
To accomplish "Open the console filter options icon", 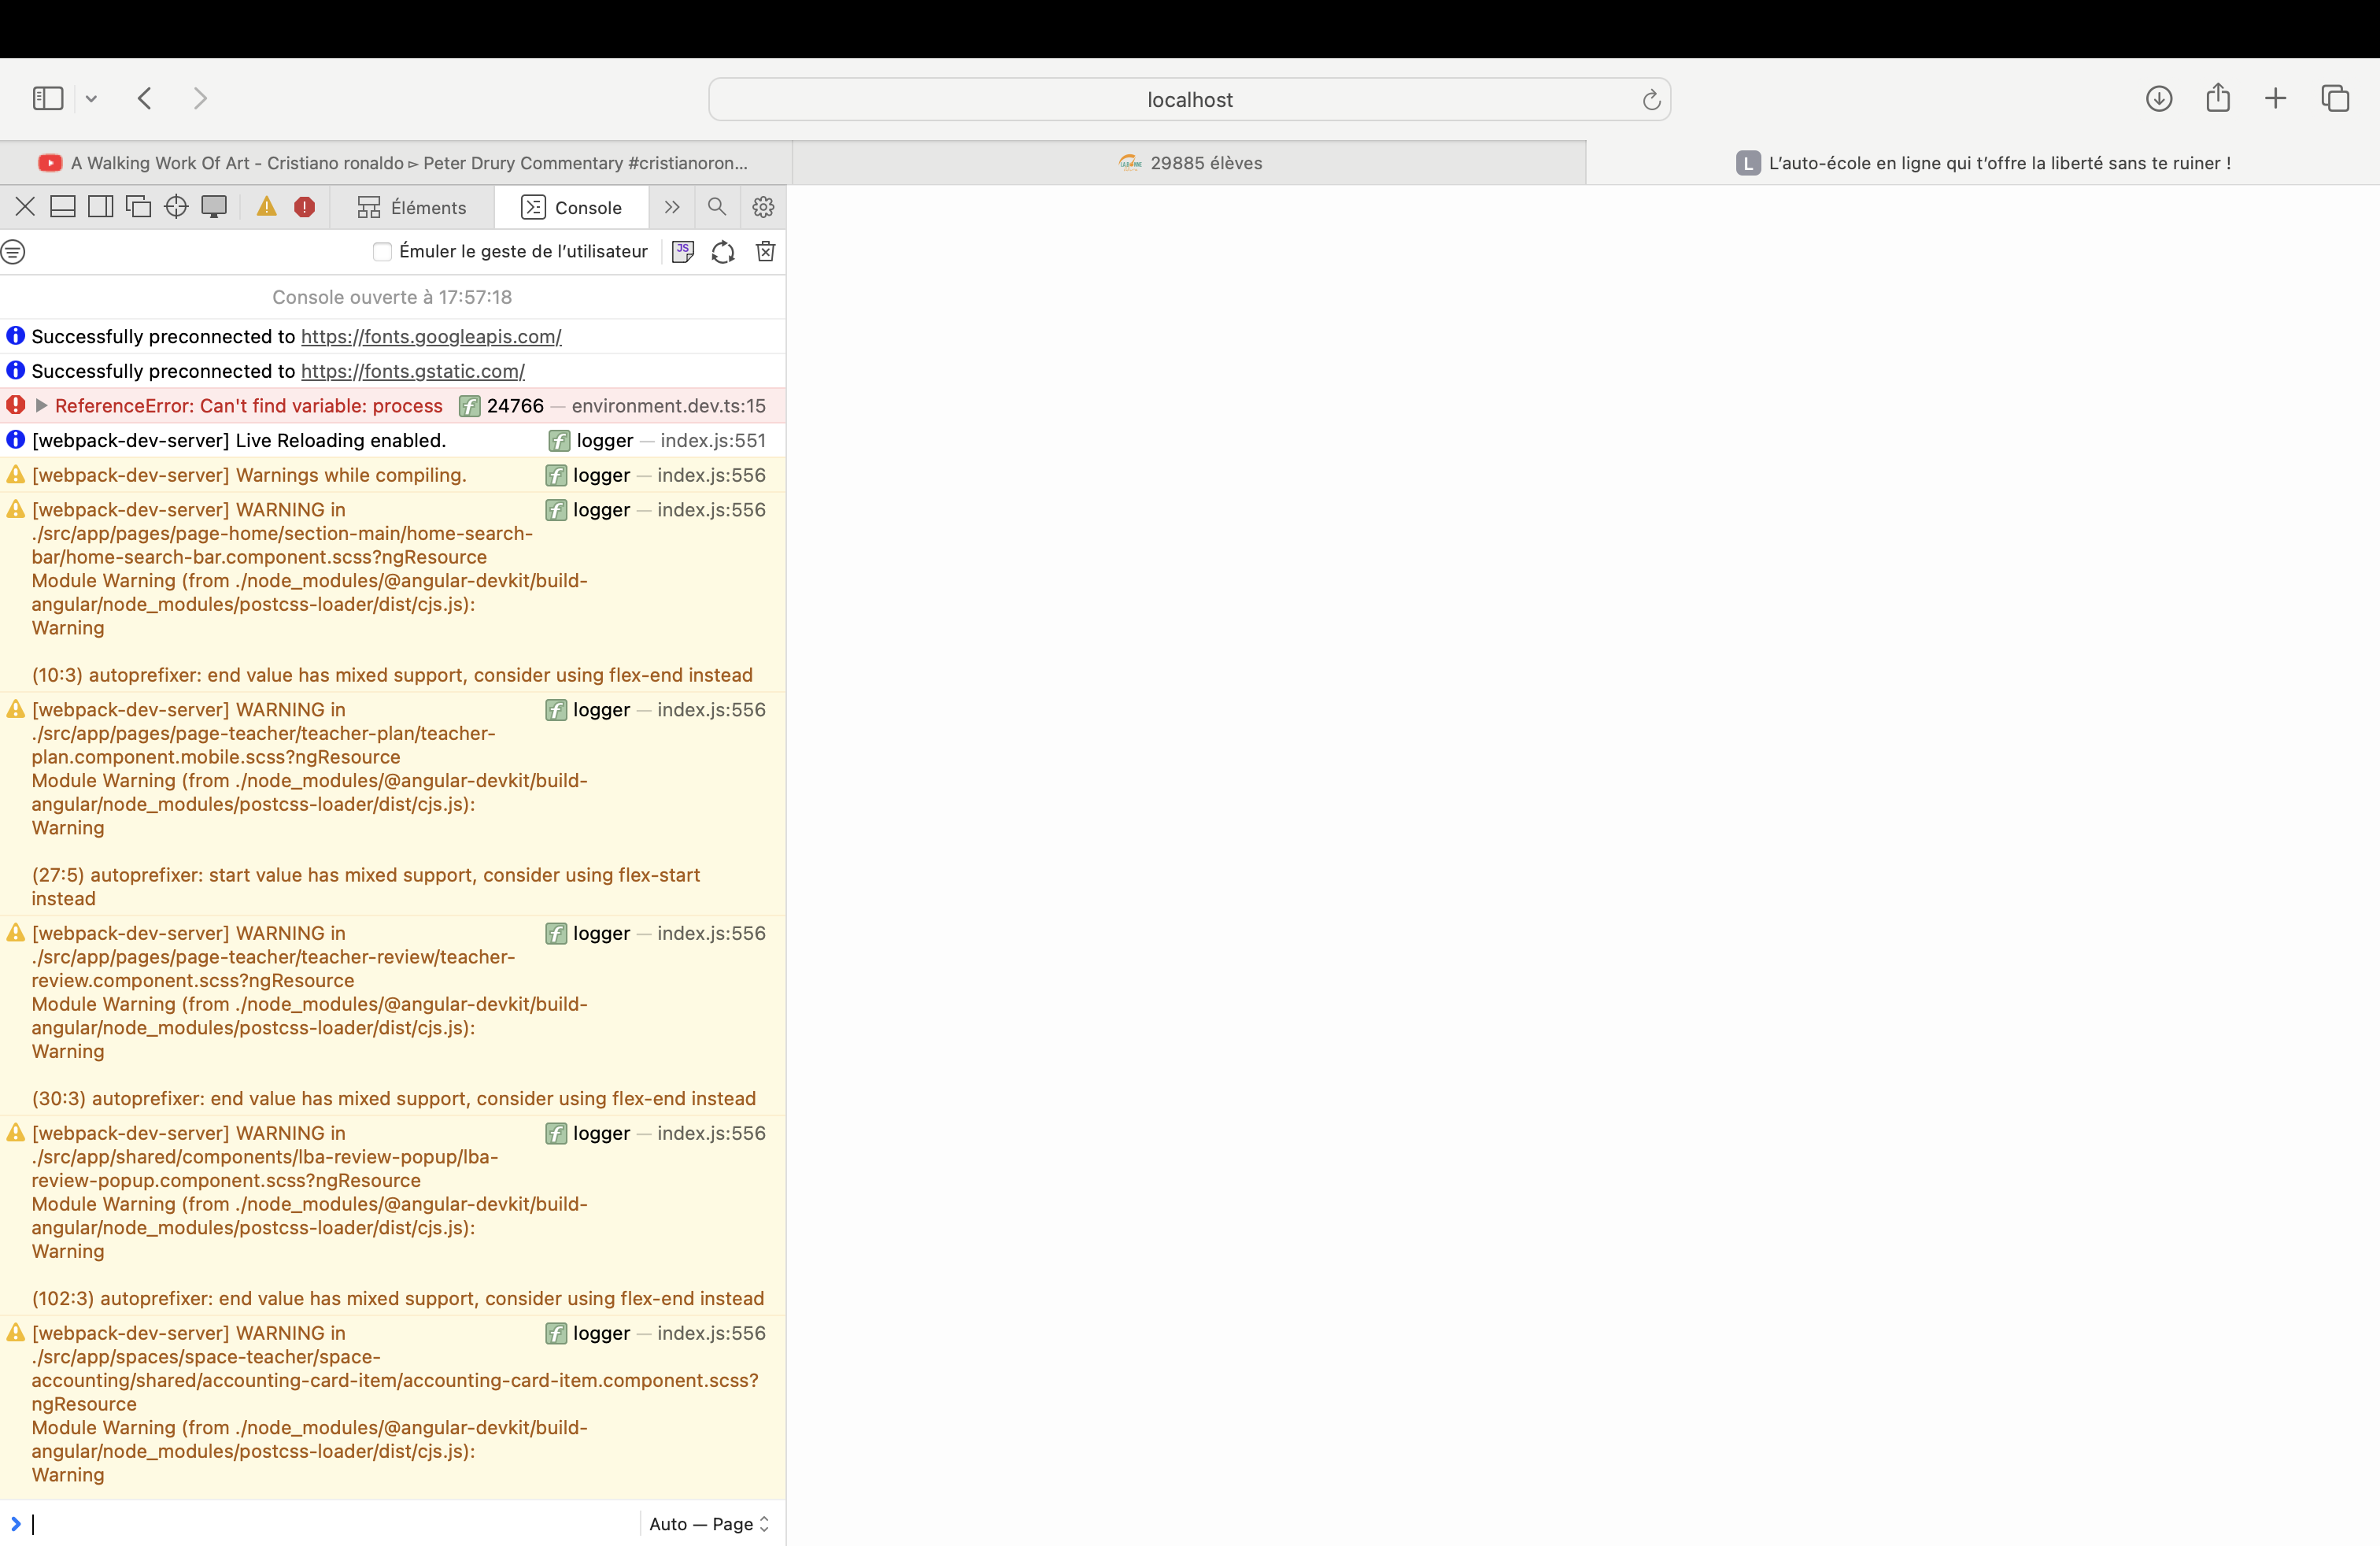I will [x=14, y=251].
